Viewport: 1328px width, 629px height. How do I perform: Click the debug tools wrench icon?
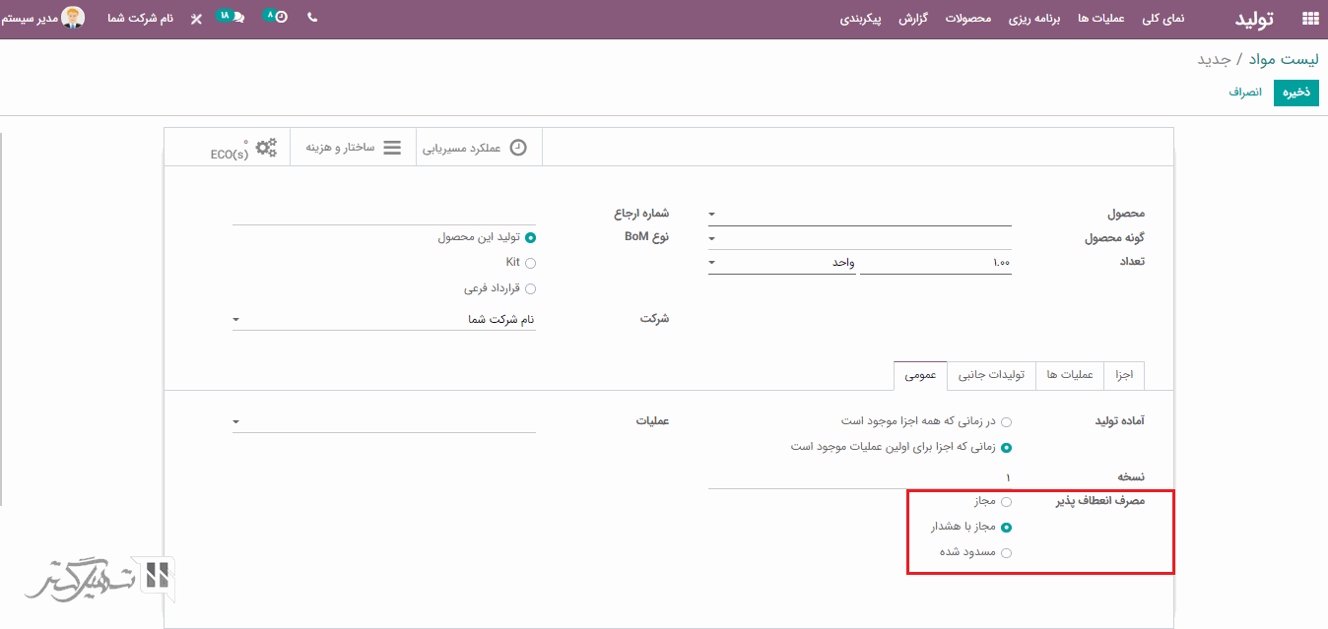(x=196, y=19)
